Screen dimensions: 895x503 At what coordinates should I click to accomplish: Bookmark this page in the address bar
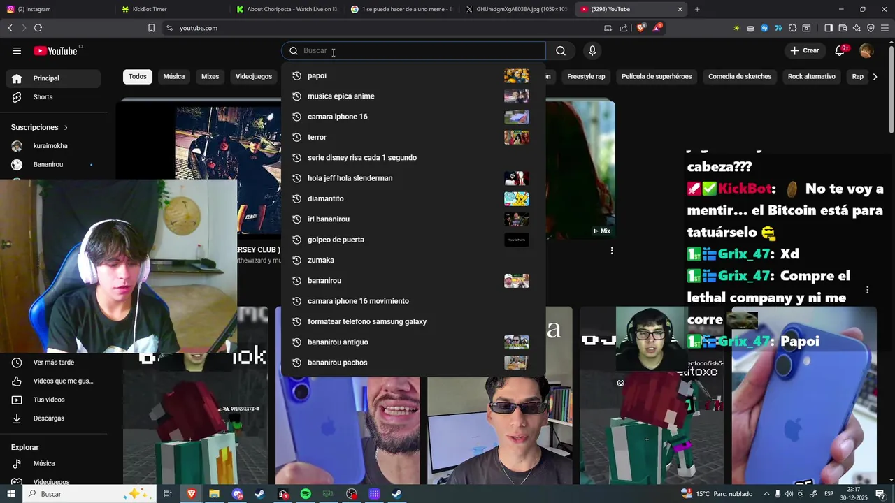tap(151, 28)
